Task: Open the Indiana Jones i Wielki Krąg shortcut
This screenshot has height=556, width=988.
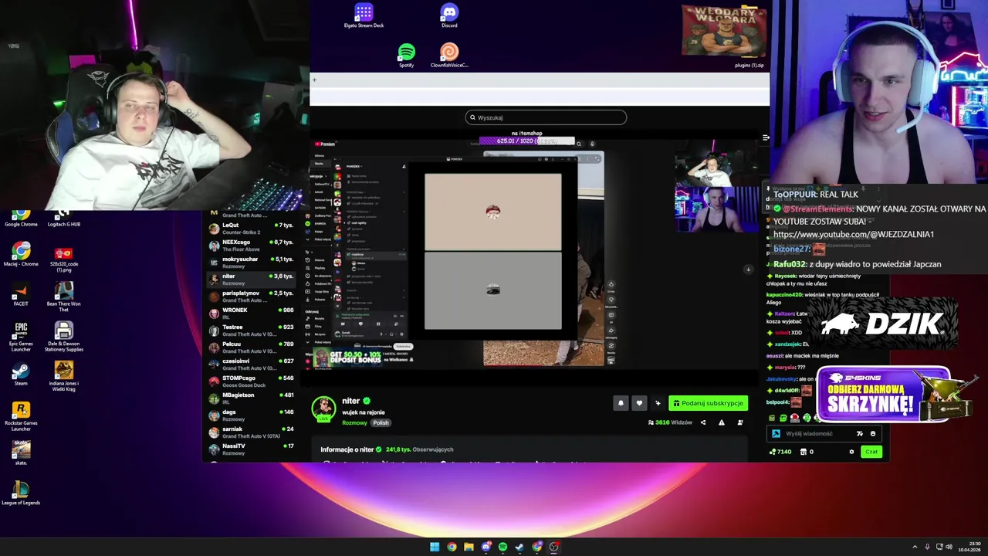Action: coord(64,376)
